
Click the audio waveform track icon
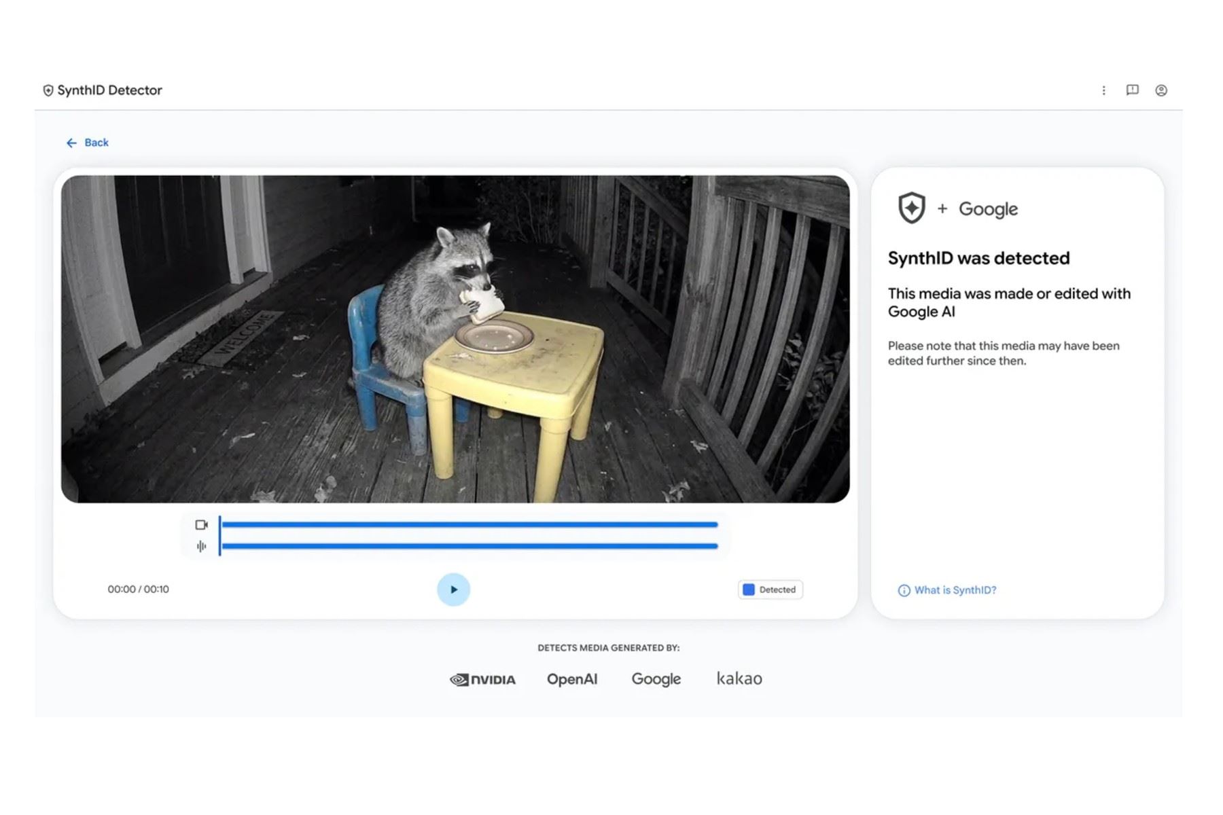(x=202, y=546)
